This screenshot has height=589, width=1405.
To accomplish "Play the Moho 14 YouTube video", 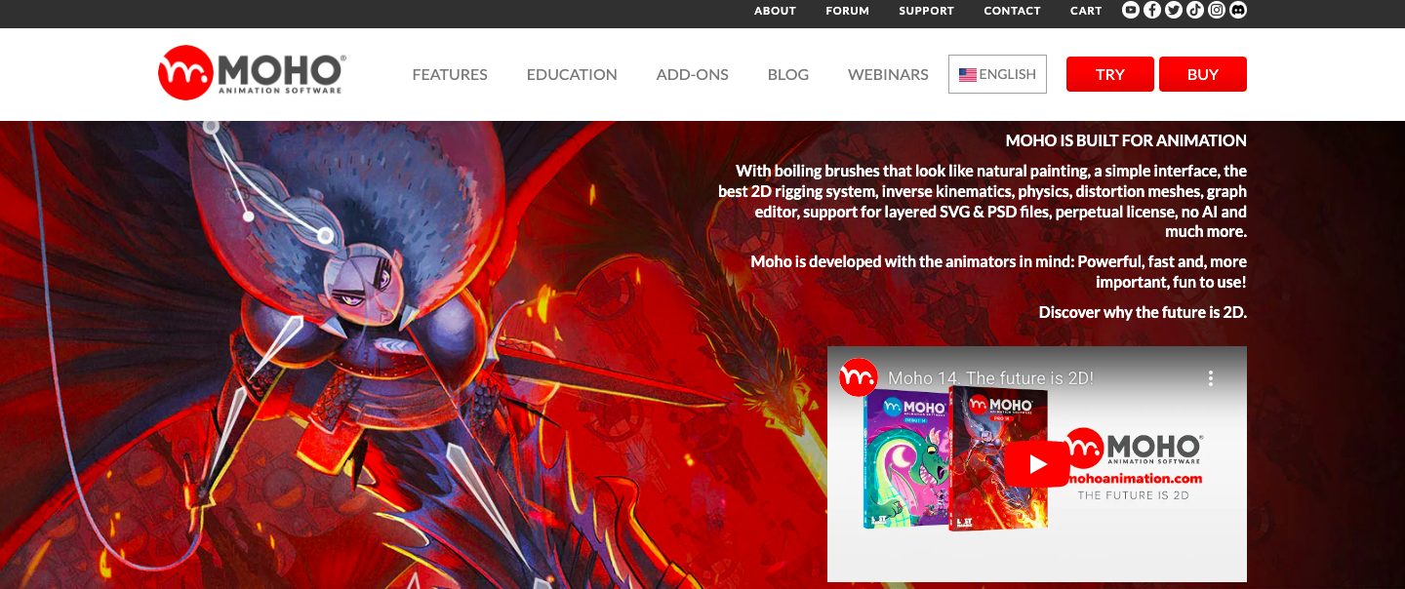I will (1037, 464).
